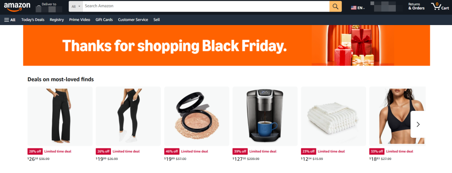Go to Prime Video

[x=80, y=20]
